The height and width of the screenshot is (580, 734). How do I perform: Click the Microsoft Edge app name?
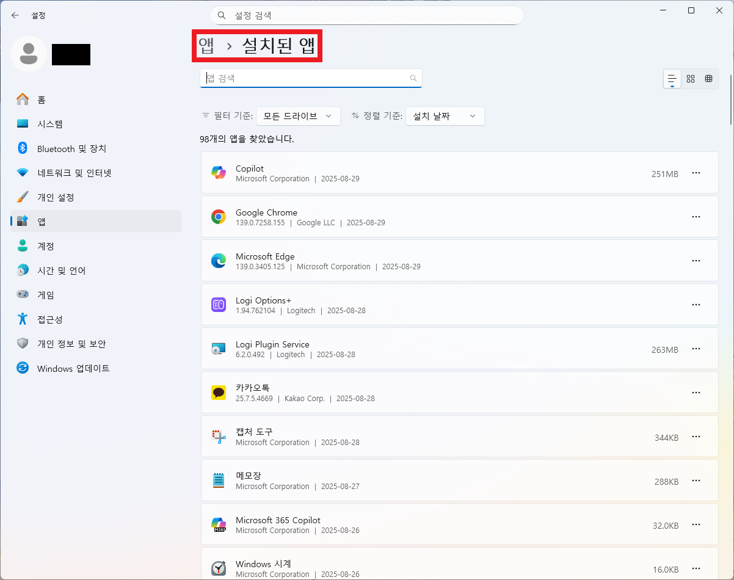[x=265, y=256]
